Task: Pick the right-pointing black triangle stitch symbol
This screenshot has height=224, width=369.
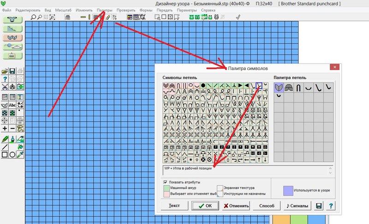Action: pos(240,85)
